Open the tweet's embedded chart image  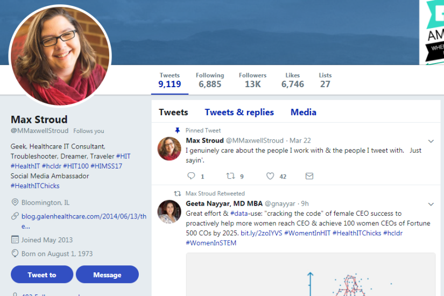click(x=311, y=274)
